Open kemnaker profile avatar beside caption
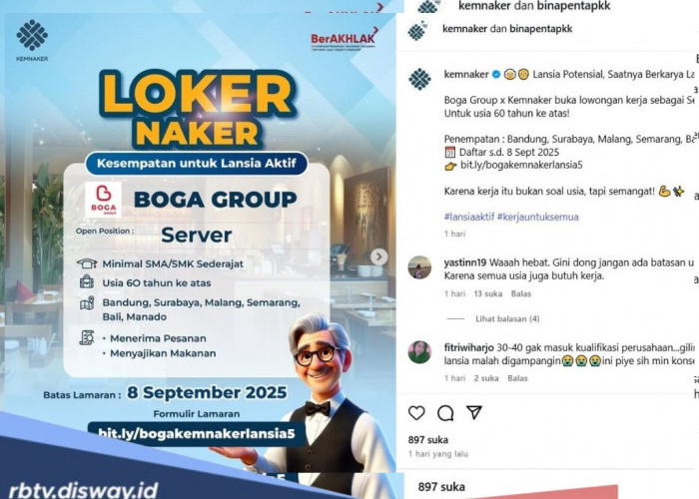 point(419,79)
